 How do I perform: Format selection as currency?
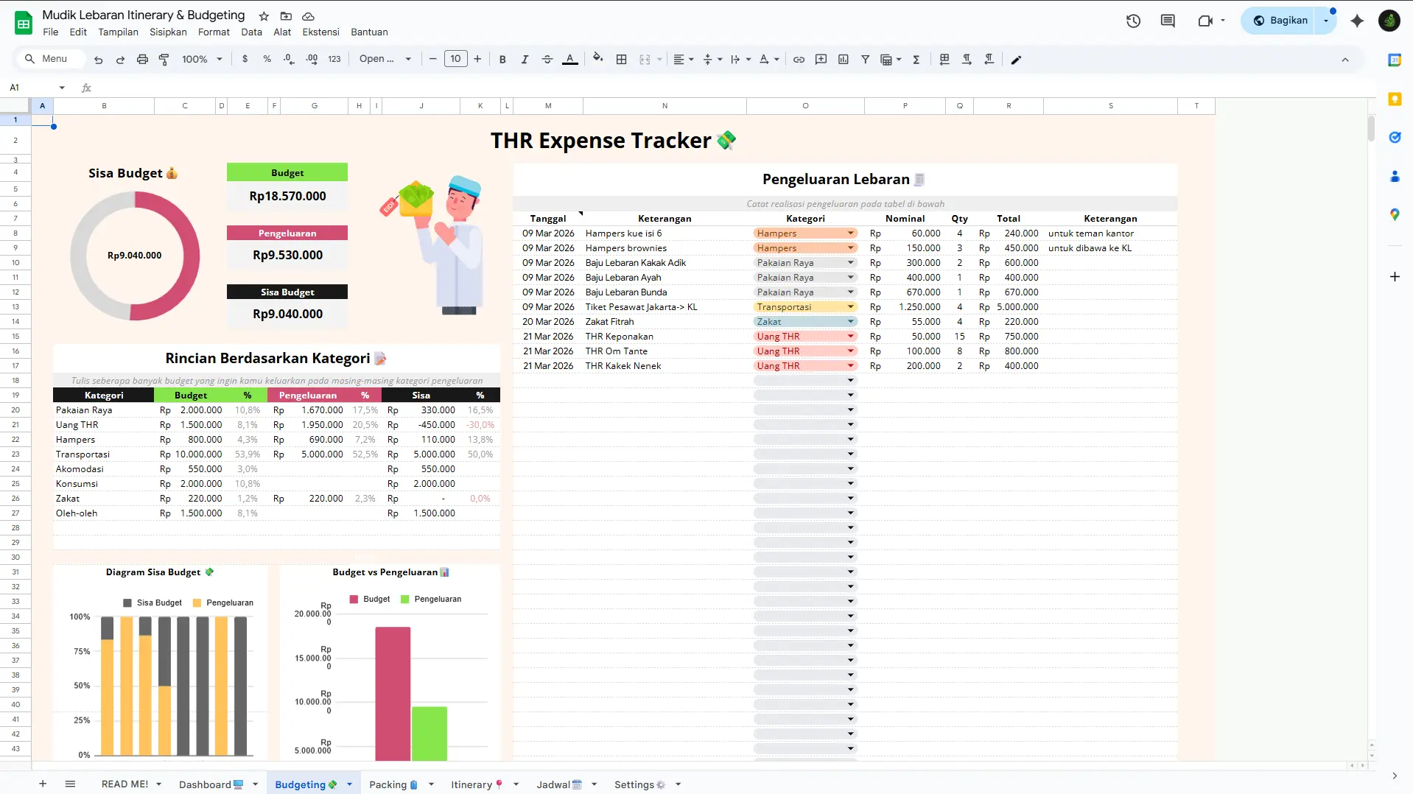click(x=245, y=59)
